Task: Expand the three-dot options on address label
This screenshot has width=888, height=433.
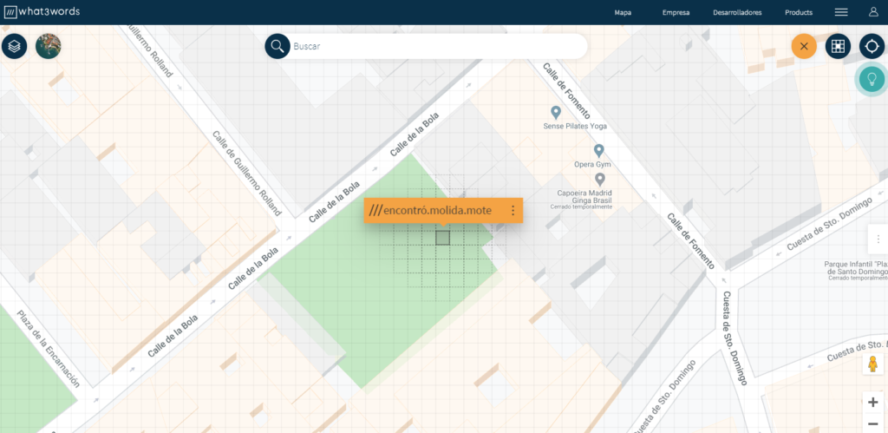Action: click(513, 210)
